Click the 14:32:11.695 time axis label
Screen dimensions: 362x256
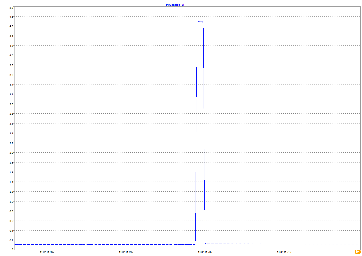(126, 252)
